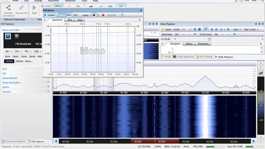Toggle DX mode in FM Stereo toolbar

tap(75, 15)
